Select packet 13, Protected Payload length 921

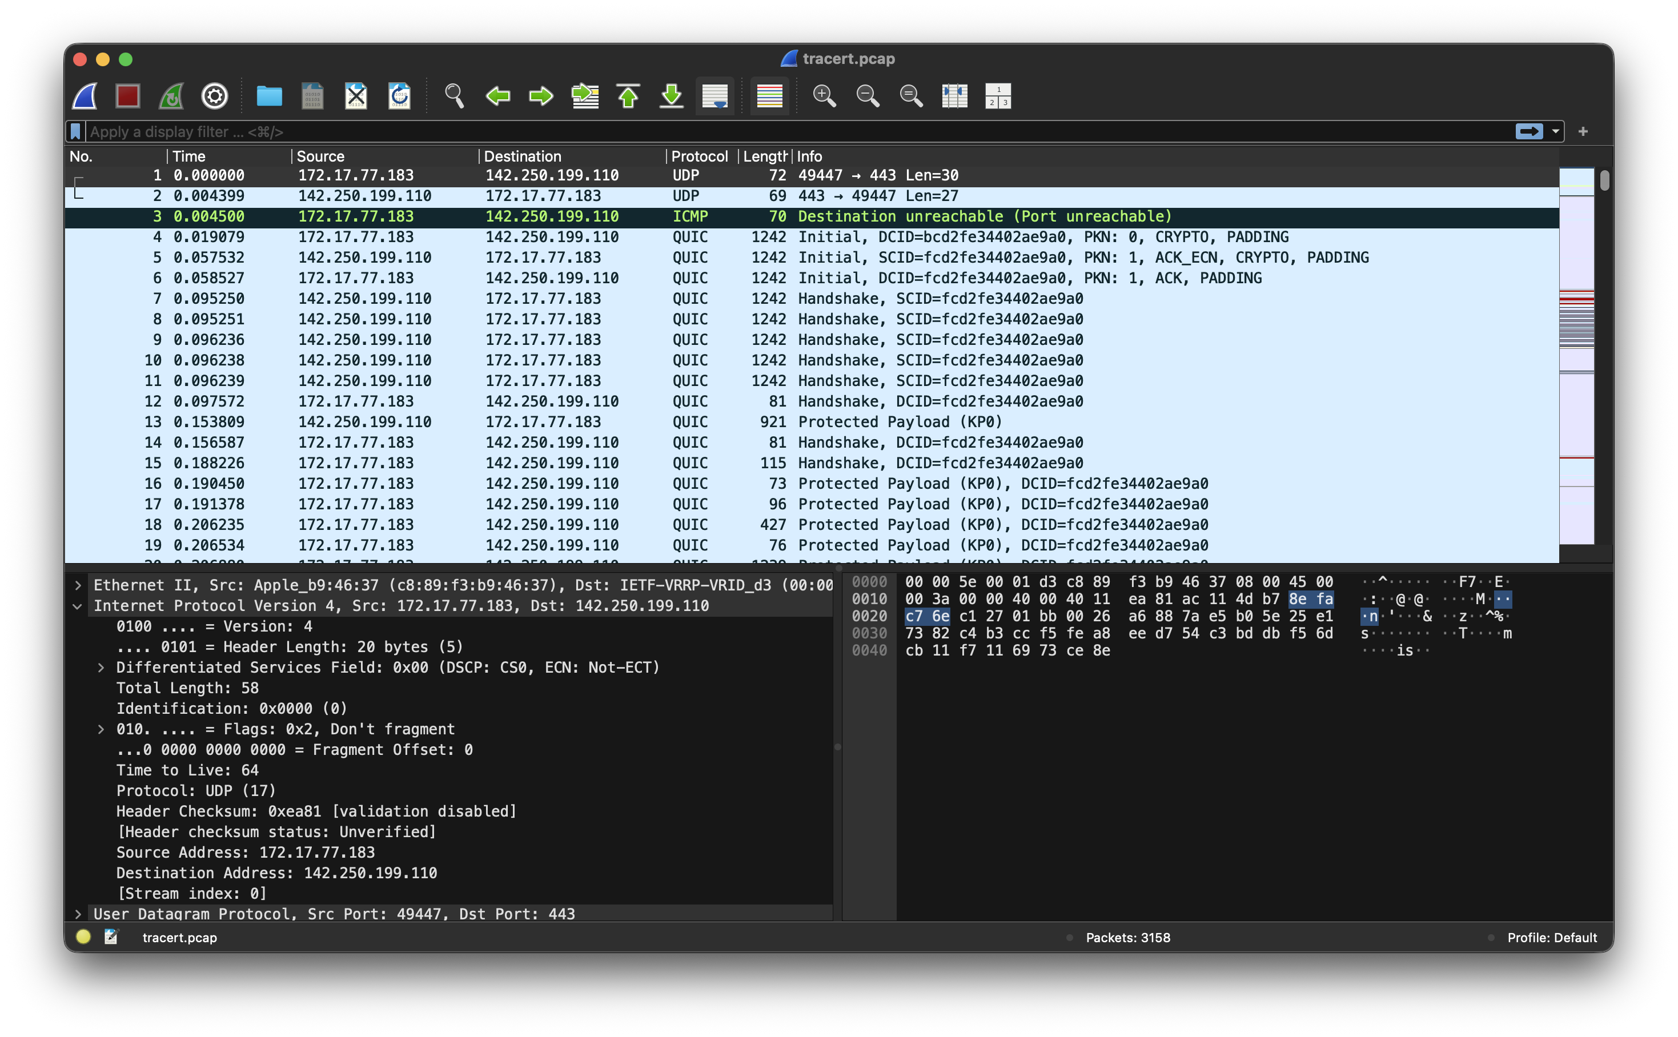[x=812, y=423]
